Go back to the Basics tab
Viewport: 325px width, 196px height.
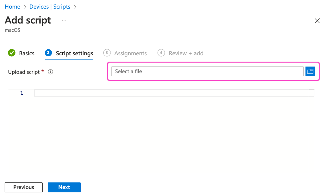click(x=26, y=53)
